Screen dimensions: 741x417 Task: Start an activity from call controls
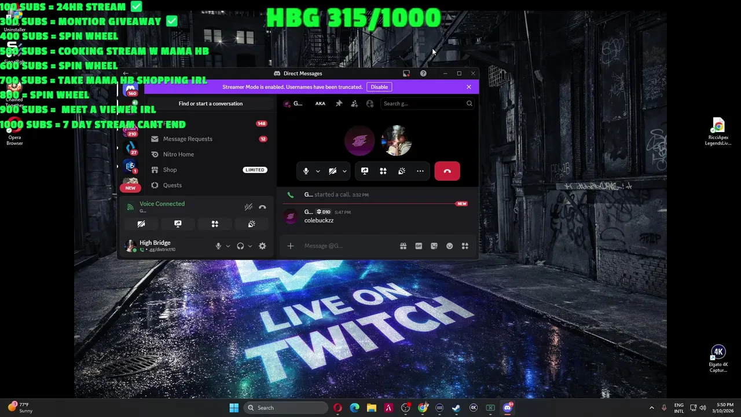point(383,171)
